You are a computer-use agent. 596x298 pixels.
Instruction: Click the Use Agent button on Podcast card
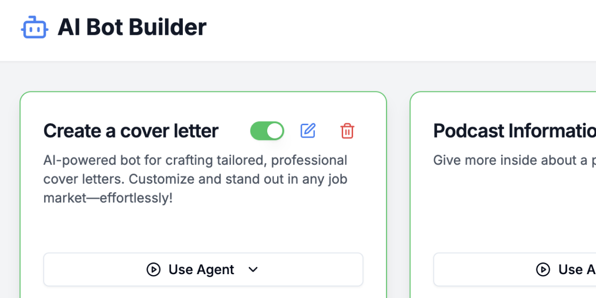[515, 270]
